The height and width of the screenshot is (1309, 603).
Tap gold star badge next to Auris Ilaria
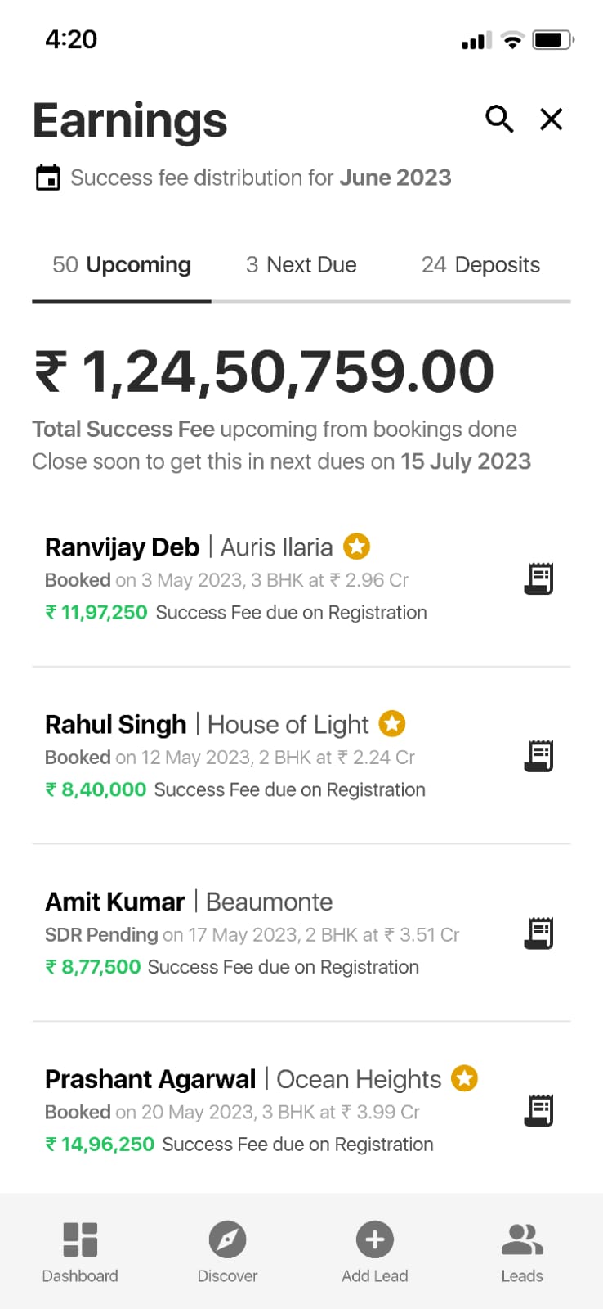tap(356, 546)
